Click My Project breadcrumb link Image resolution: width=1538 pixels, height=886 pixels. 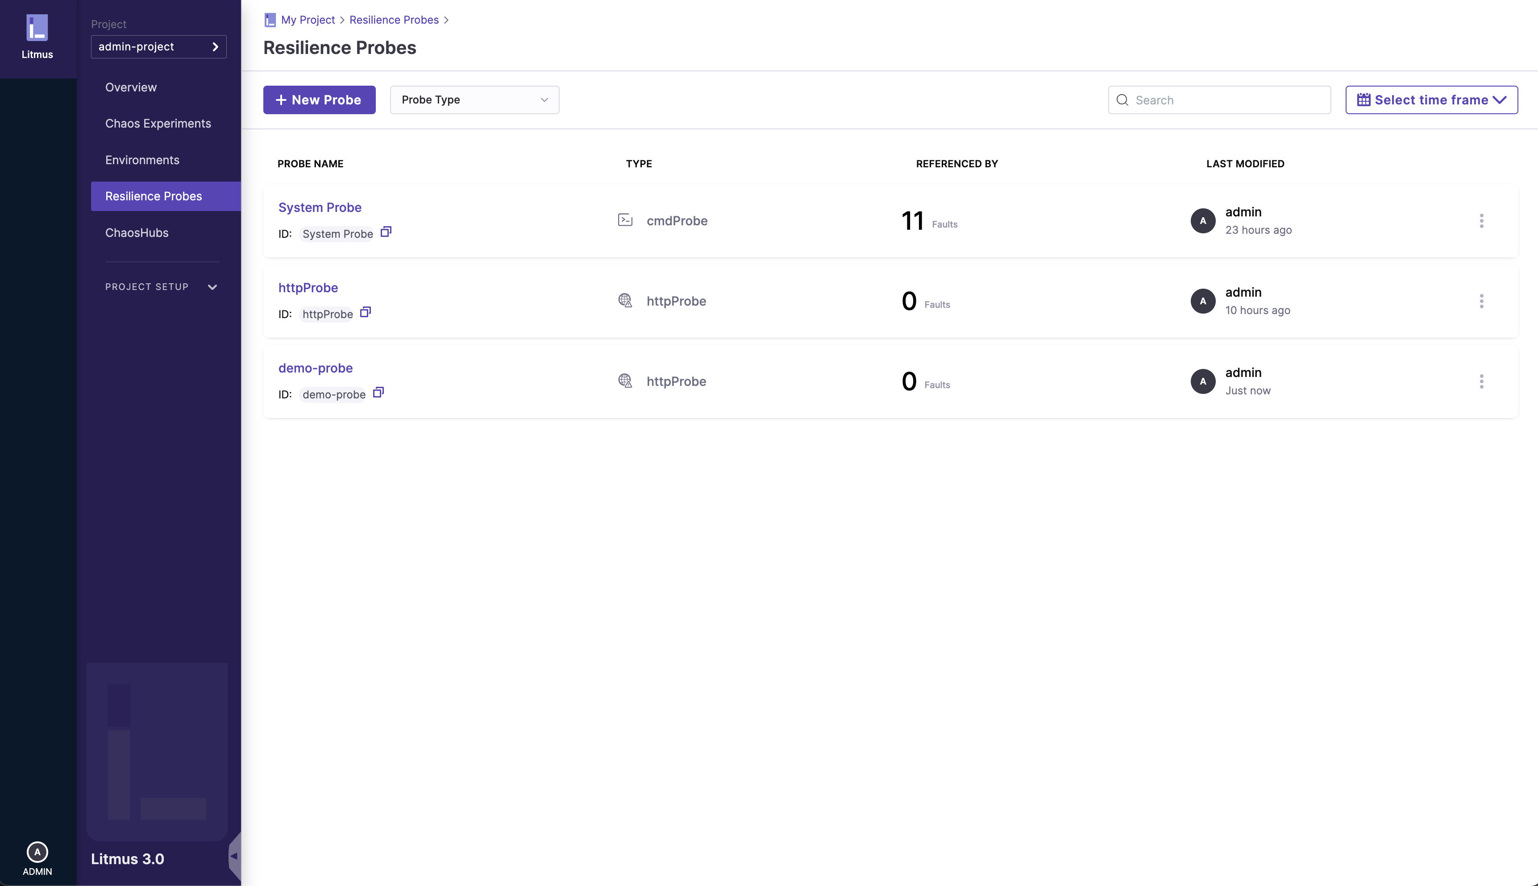pos(308,20)
